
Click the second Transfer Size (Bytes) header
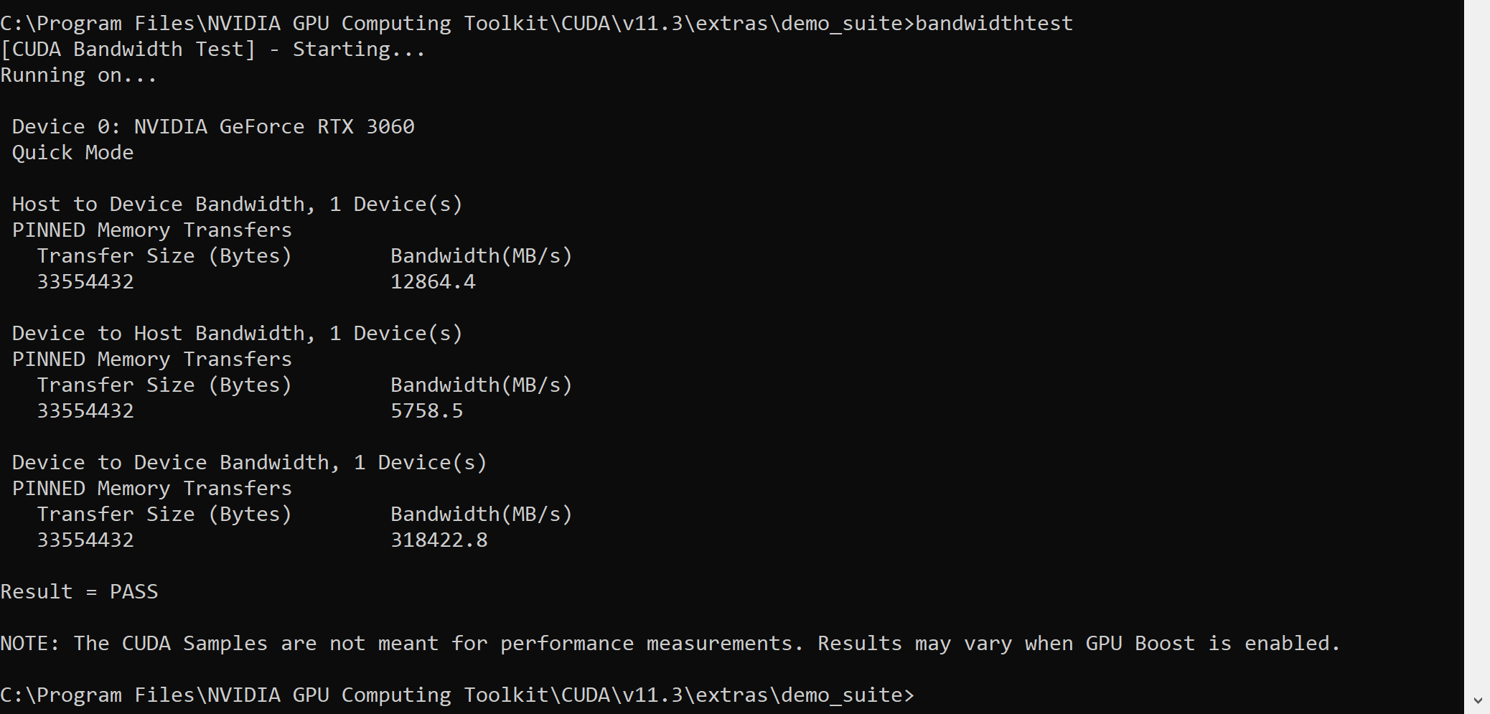click(164, 385)
